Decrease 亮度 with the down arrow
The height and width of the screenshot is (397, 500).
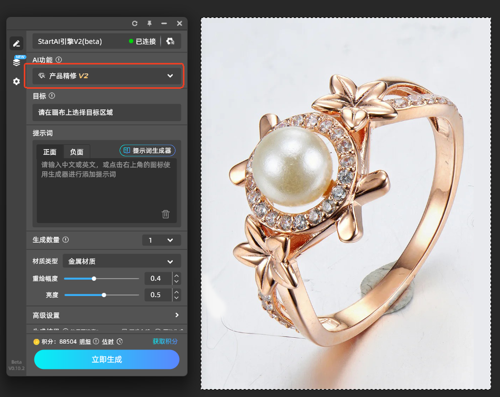click(177, 298)
